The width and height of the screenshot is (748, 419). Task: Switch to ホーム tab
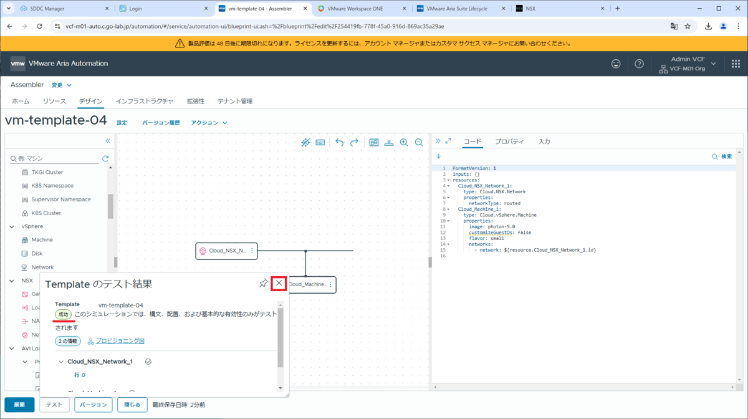click(21, 101)
